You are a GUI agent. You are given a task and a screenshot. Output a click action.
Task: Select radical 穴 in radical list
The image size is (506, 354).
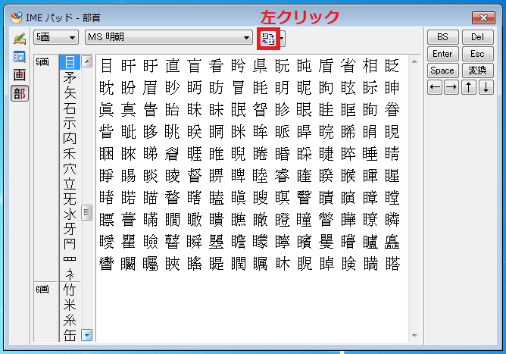[70, 169]
